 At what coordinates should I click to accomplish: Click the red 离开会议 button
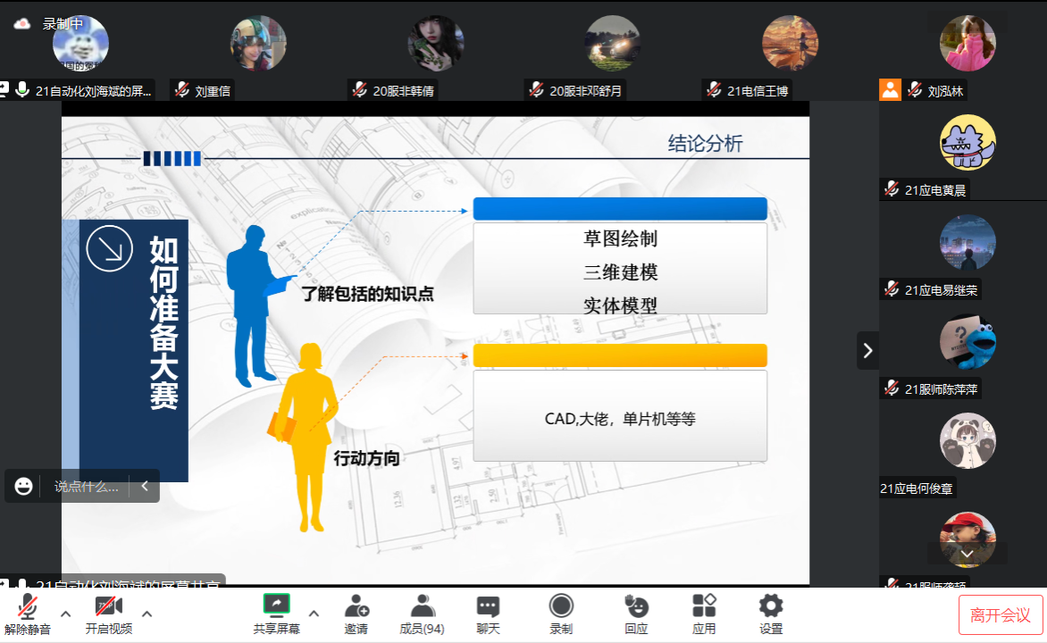point(1001,615)
